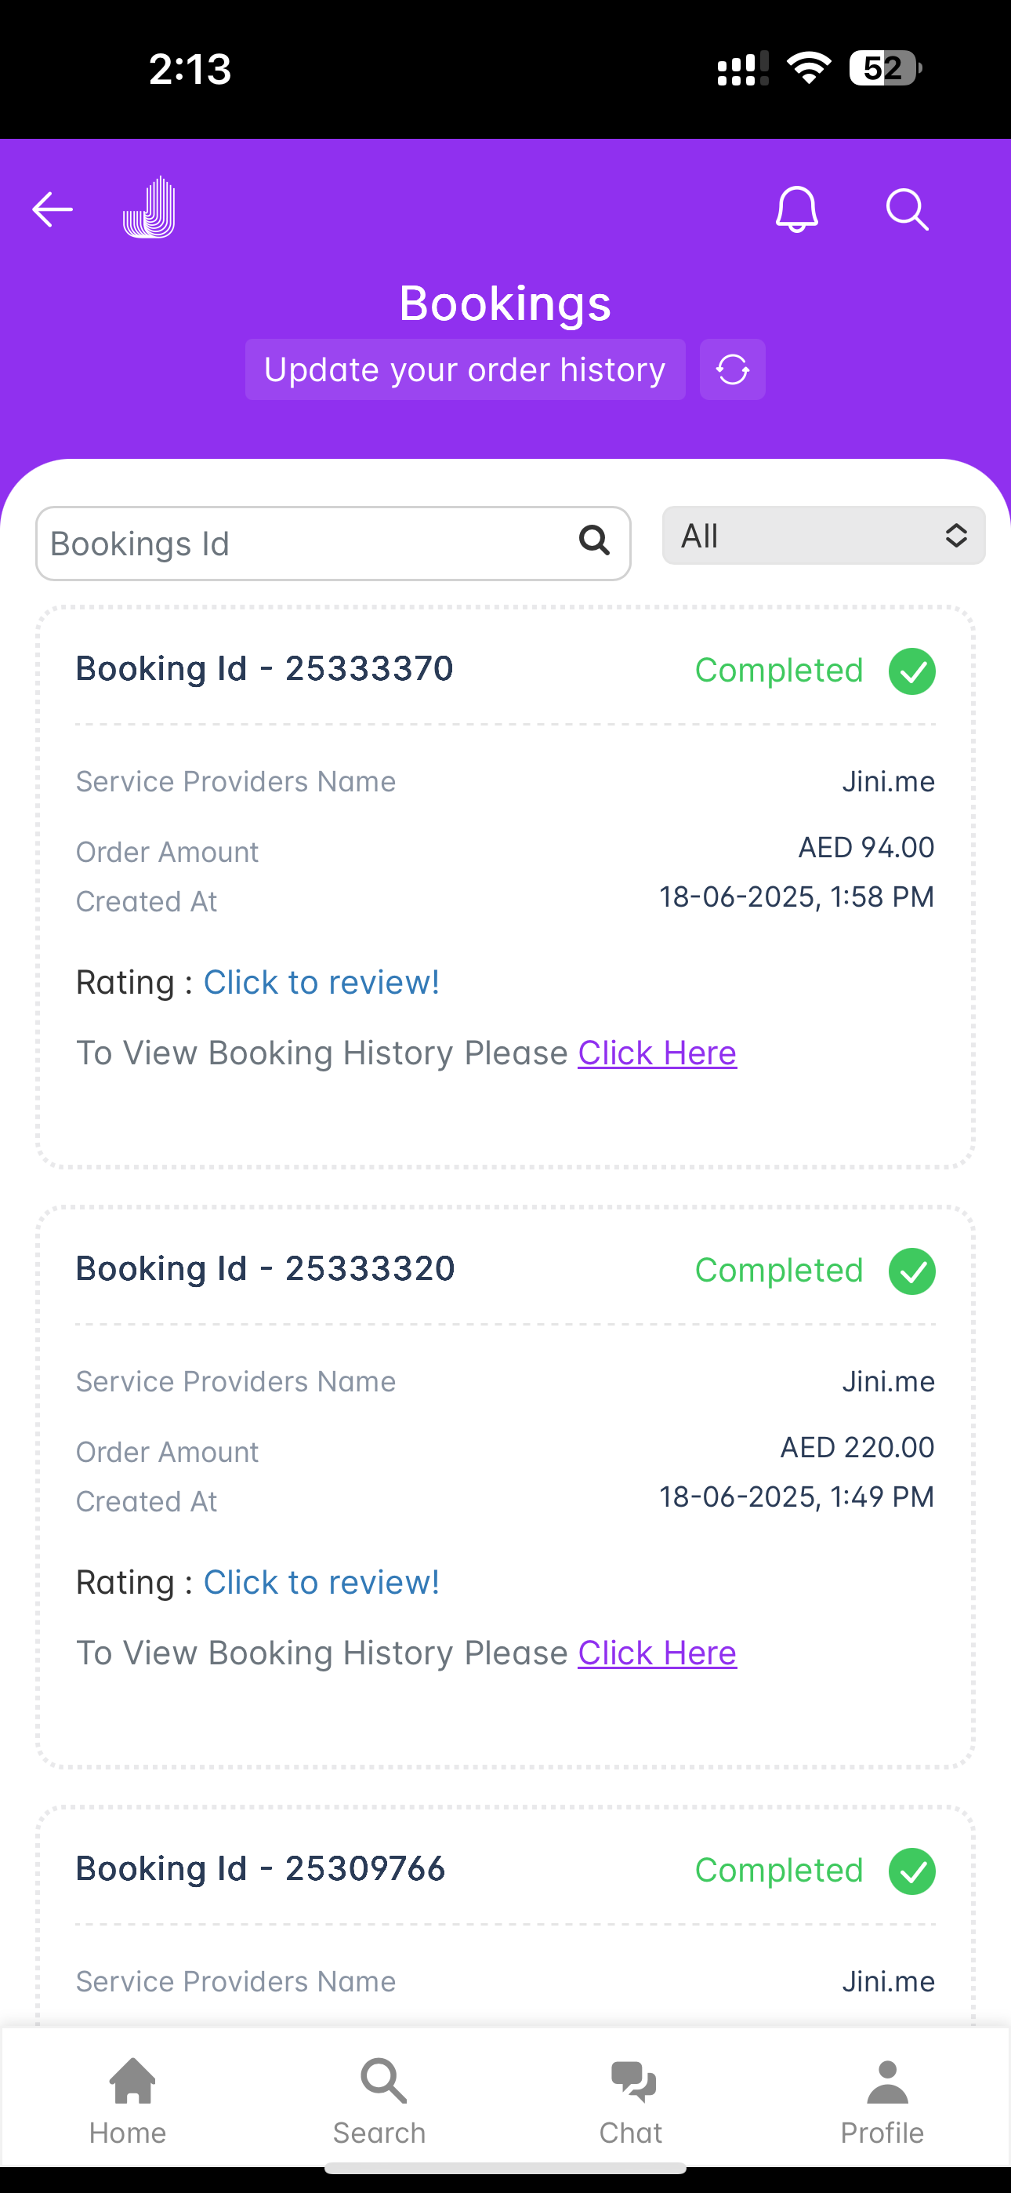1011x2193 pixels.
Task: Tap the header search magnifier icon
Action: point(908,209)
